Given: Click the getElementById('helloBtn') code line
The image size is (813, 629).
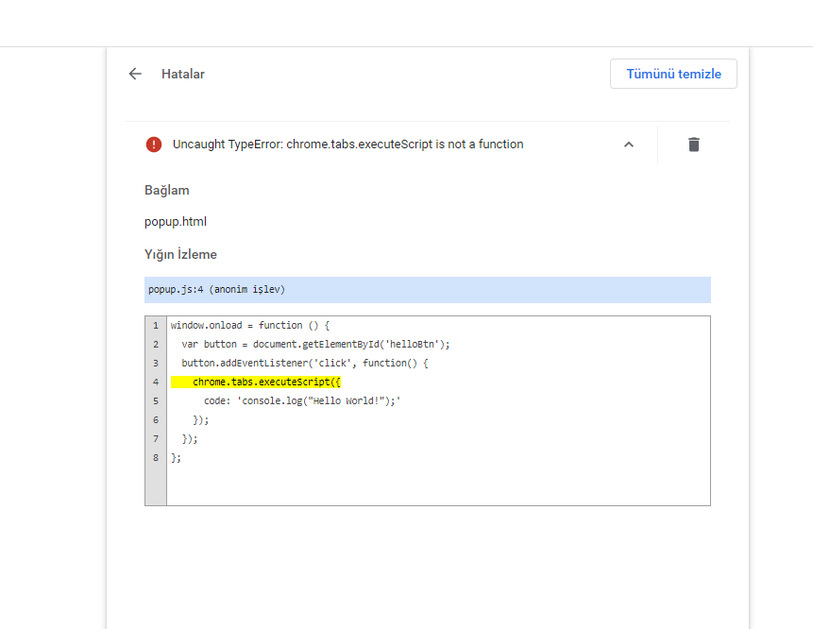Looking at the screenshot, I should pos(315,345).
